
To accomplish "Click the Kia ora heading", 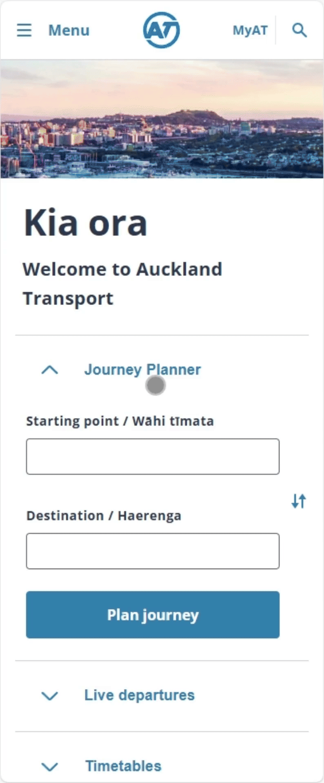I will pos(85,223).
